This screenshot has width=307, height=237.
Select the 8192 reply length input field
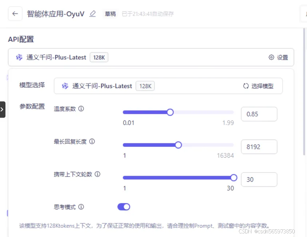pyautogui.click(x=259, y=147)
